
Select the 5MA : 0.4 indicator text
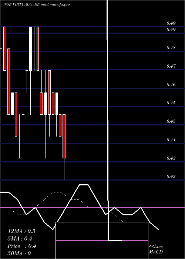pyautogui.click(x=20, y=239)
